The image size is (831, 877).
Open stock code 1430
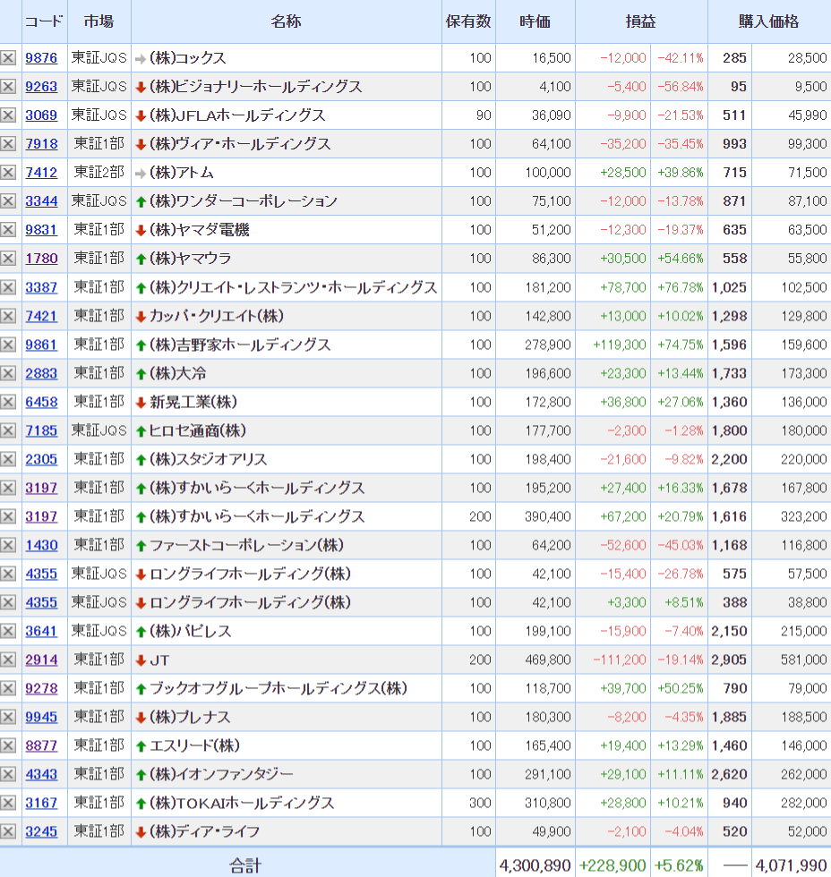click(x=41, y=545)
